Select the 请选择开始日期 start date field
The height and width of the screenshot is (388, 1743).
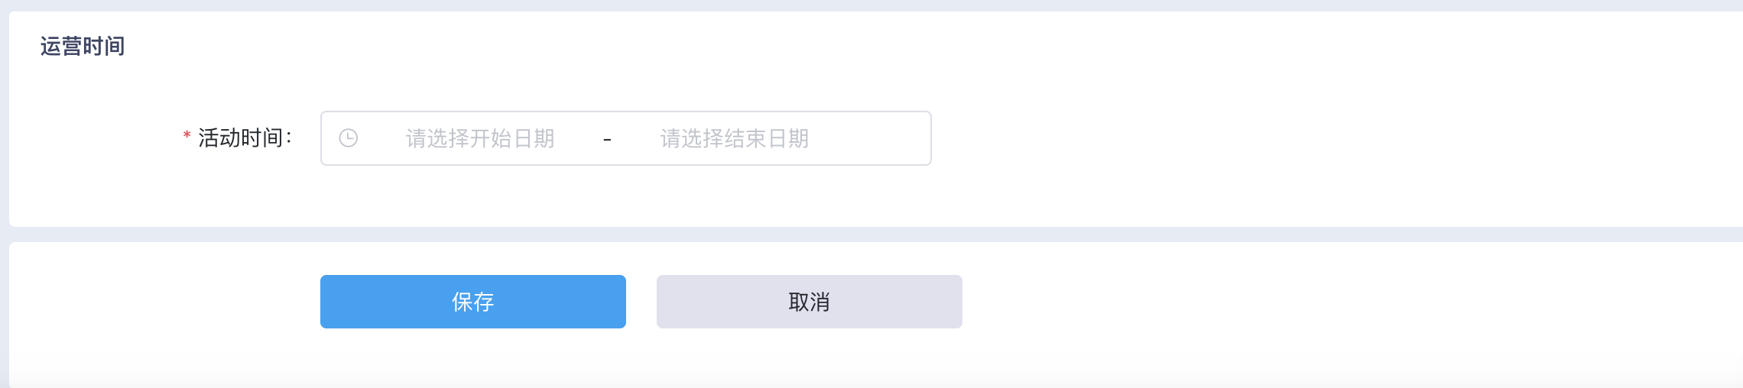480,138
